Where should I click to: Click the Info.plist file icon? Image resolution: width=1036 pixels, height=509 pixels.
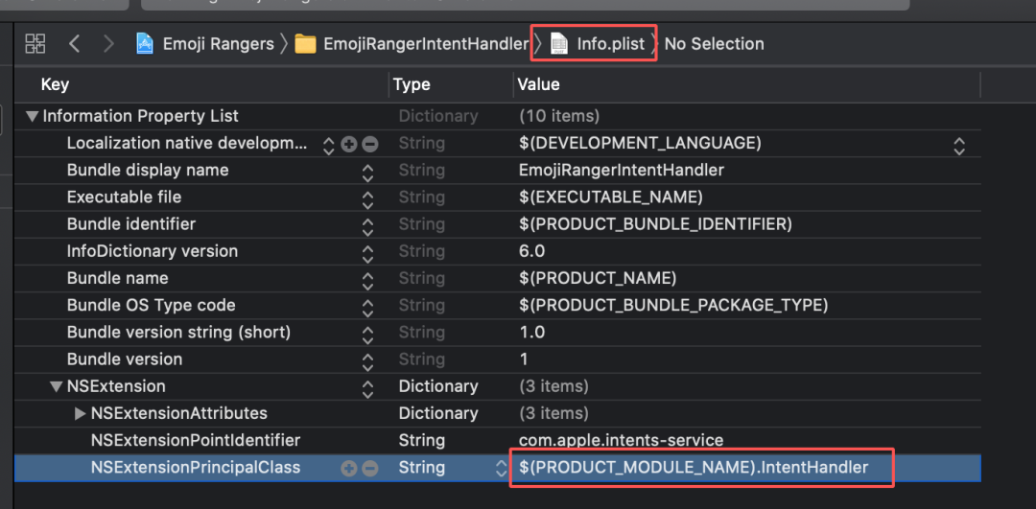tap(558, 43)
